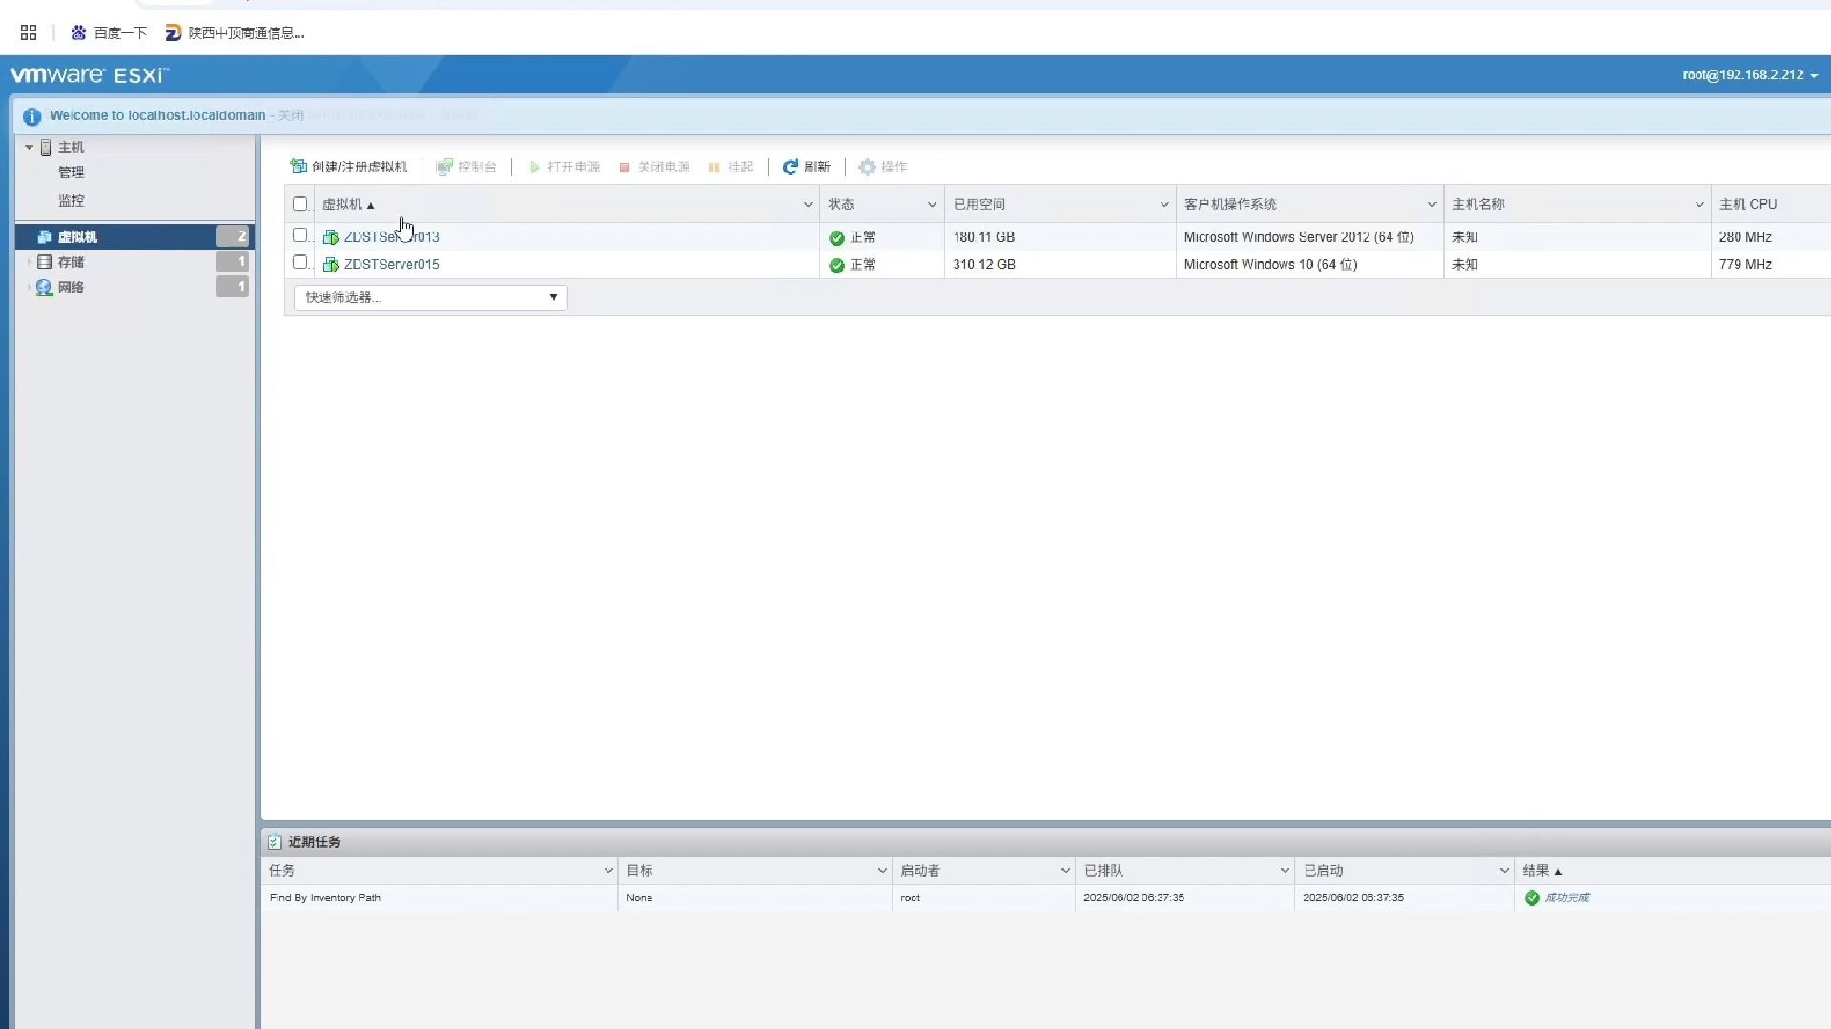Image resolution: width=1831 pixels, height=1029 pixels.
Task: Select 监控 under host in navigator
Action: (x=72, y=201)
